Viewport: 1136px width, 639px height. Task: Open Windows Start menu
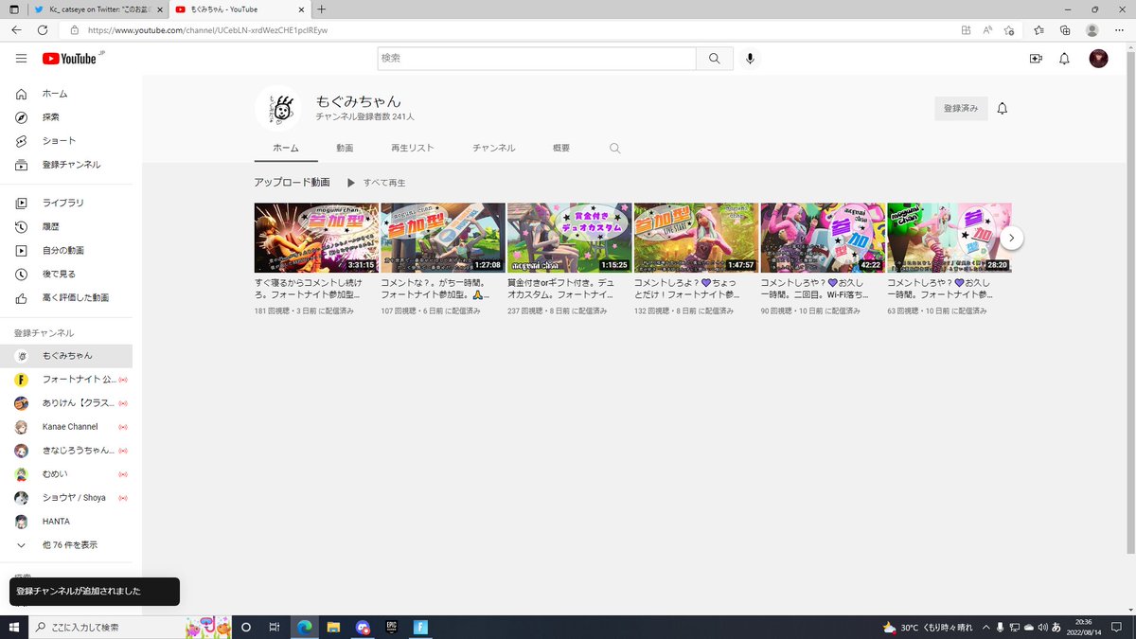pos(14,627)
